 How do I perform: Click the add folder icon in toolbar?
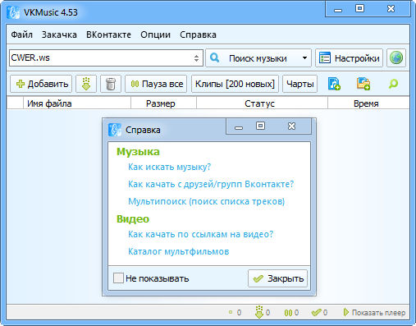pos(363,84)
